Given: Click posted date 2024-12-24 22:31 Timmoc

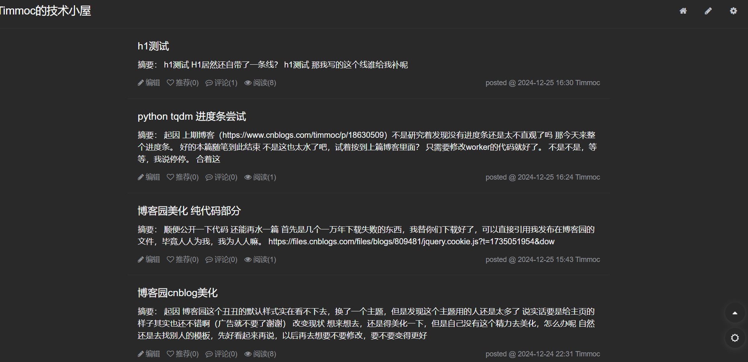Looking at the screenshot, I should pos(543,354).
